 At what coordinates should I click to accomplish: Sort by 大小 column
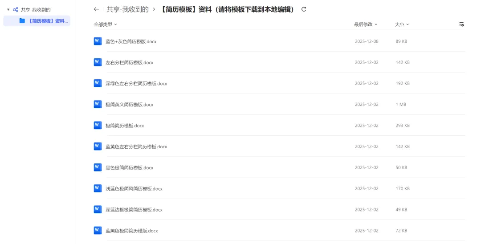402,24
